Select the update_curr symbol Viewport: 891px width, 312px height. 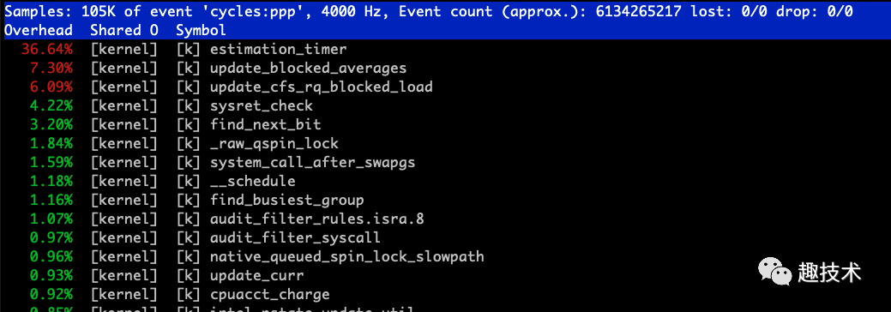[257, 276]
